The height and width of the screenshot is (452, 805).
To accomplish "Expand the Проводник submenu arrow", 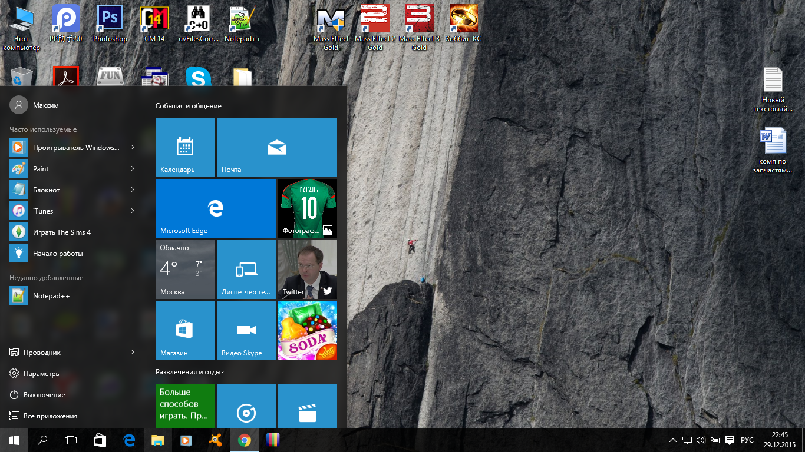I will click(133, 353).
